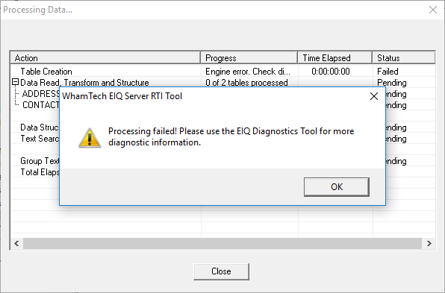The image size is (445, 293).
Task: Close the Processing Data window
Action: 433,10
